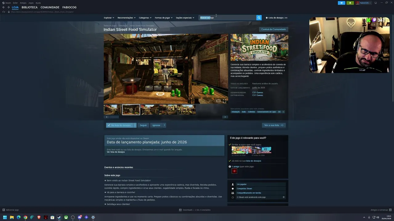Image resolution: width=394 pixels, height=221 pixels.
Task: Open File Explorer from the taskbar
Action: click(x=12, y=217)
